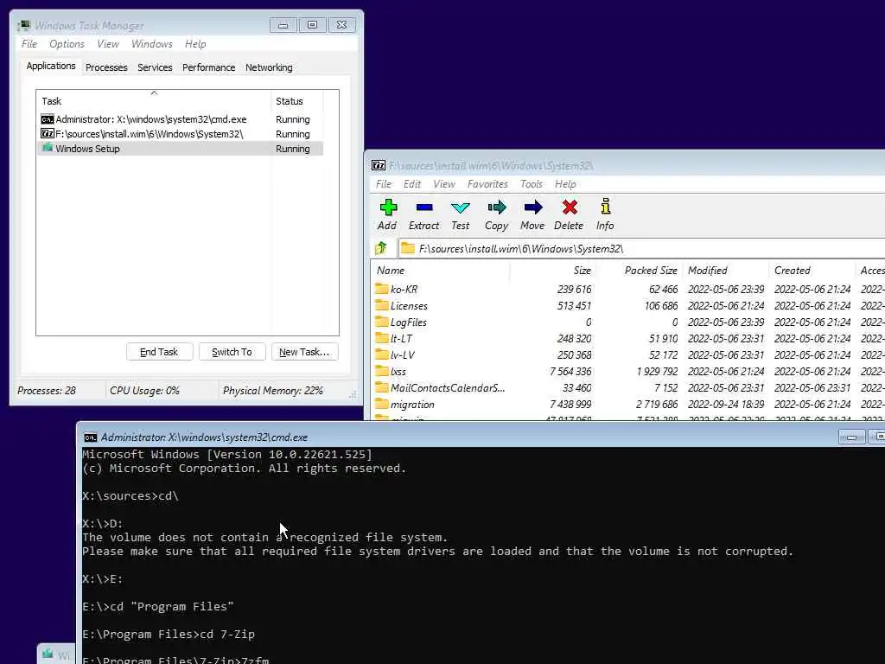
Task: Select the ko-KR folder icon
Action: point(381,289)
